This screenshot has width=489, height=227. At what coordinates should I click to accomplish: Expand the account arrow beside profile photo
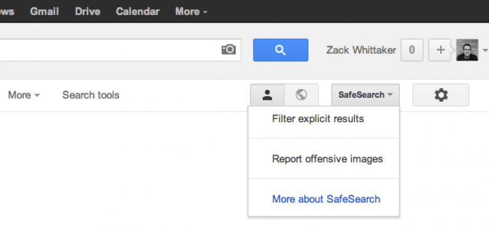click(485, 50)
